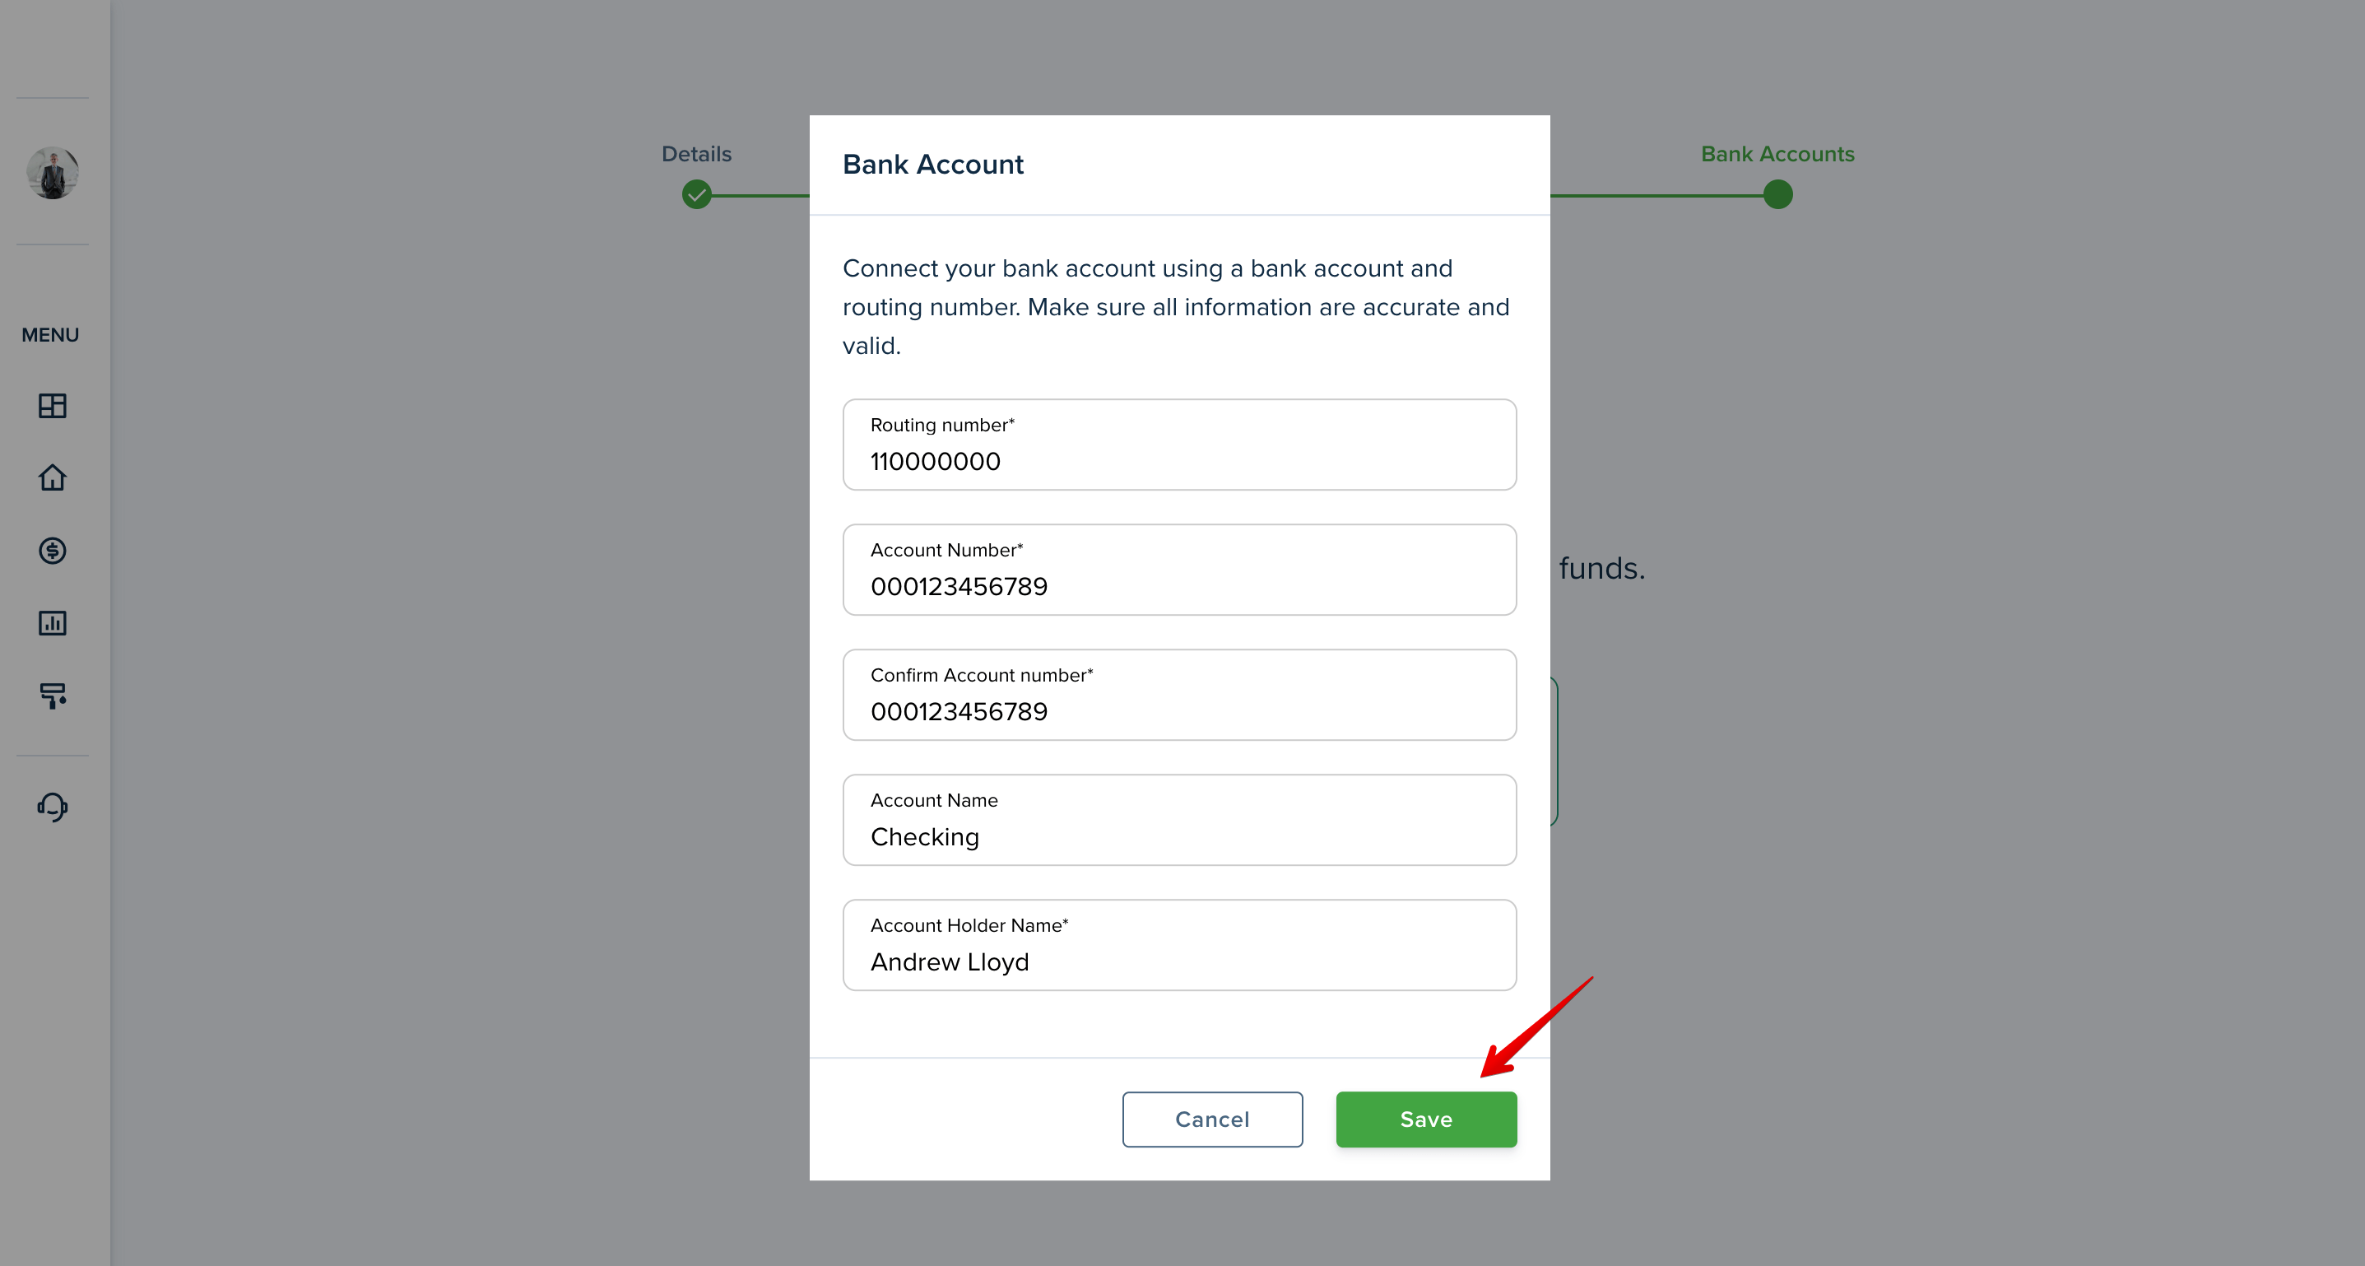The width and height of the screenshot is (2365, 1266).
Task: Select the Bank Accounts step dot
Action: pyautogui.click(x=1777, y=194)
